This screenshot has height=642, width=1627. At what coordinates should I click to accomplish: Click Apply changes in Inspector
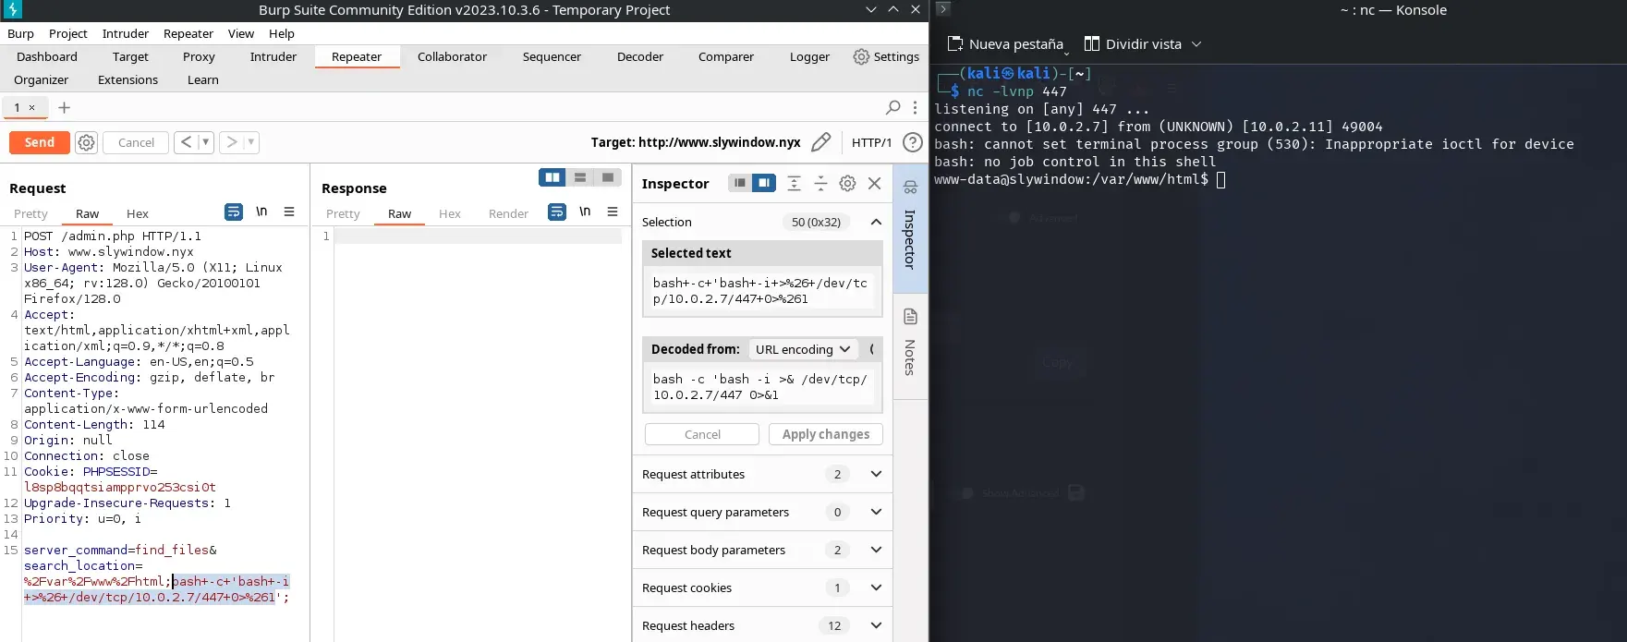[x=826, y=434]
